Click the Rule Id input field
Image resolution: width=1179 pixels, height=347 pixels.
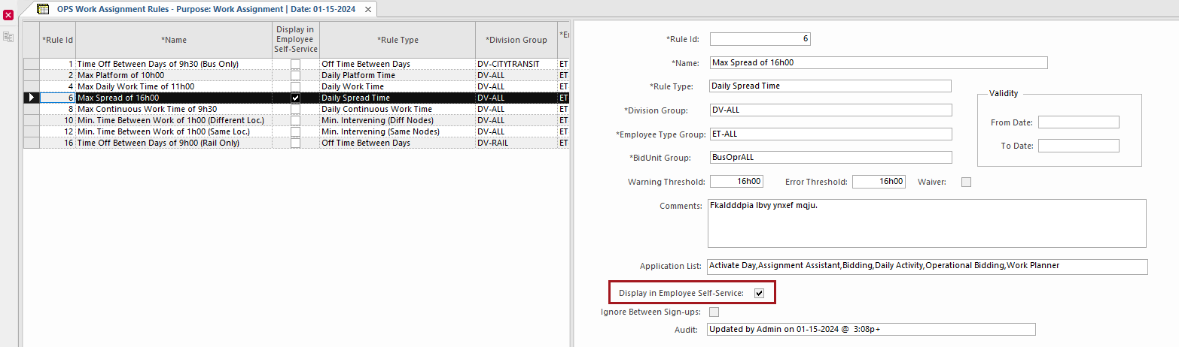(x=760, y=39)
